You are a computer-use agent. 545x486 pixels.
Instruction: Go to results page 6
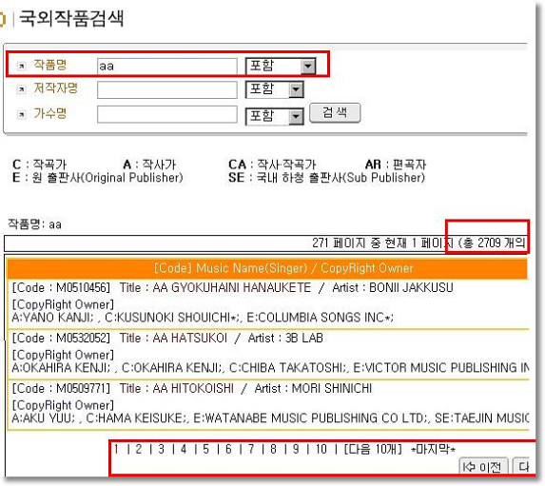pyautogui.click(x=228, y=449)
